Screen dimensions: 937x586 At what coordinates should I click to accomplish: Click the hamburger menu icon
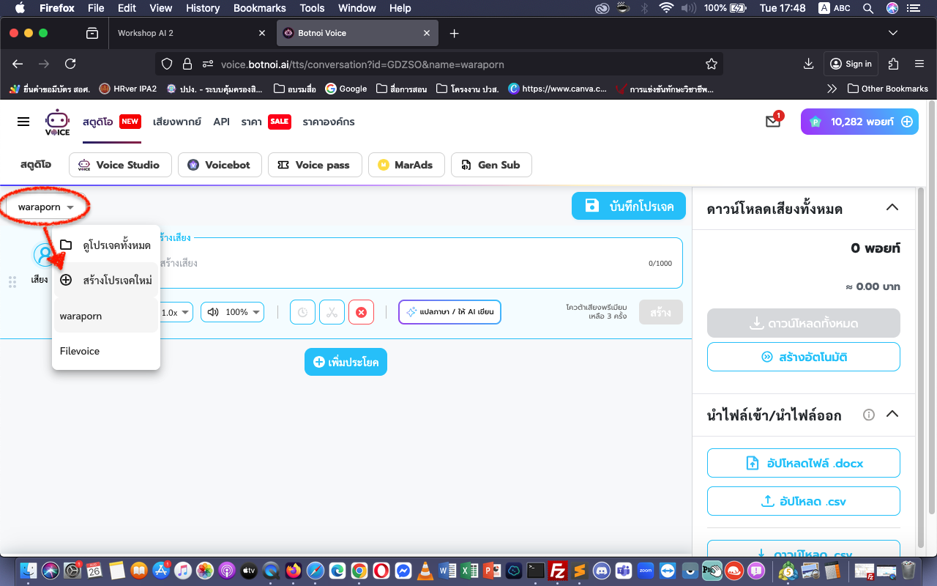click(23, 122)
